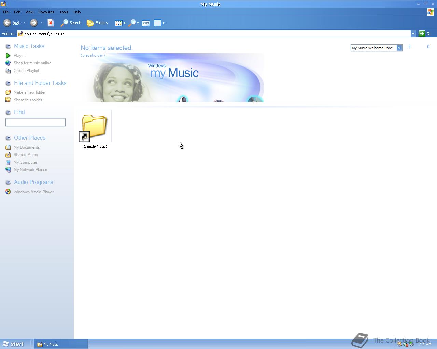The height and width of the screenshot is (349, 437).
Task: Launch Windows Media Player link
Action: click(33, 192)
